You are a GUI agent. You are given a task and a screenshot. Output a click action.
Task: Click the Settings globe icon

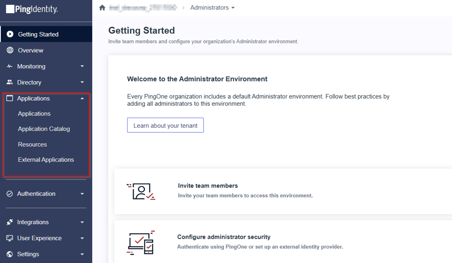(x=10, y=254)
